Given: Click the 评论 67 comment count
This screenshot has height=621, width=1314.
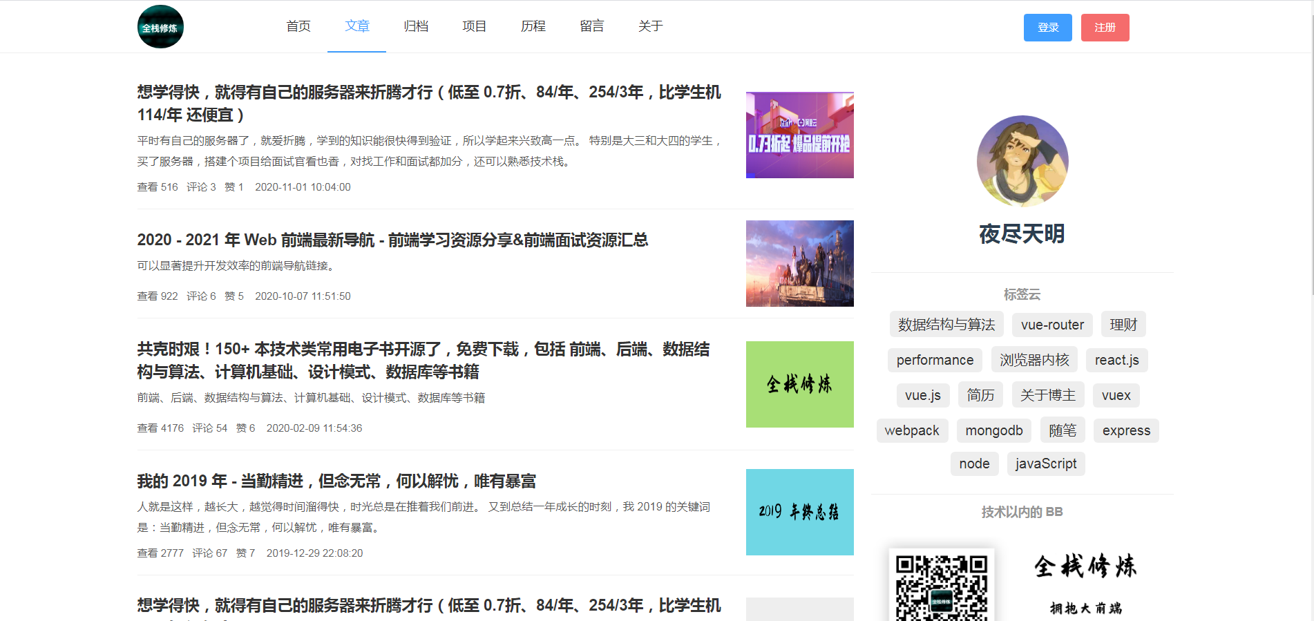Looking at the screenshot, I should pyautogui.click(x=209, y=553).
